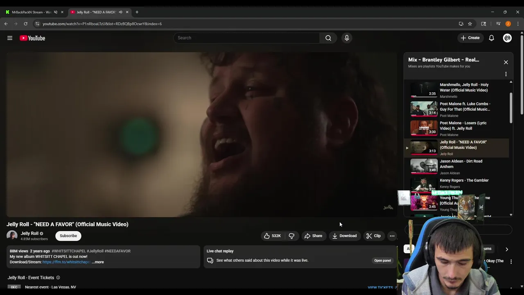The image size is (524, 295).
Task: Click the search magnifier button
Action: [328, 38]
